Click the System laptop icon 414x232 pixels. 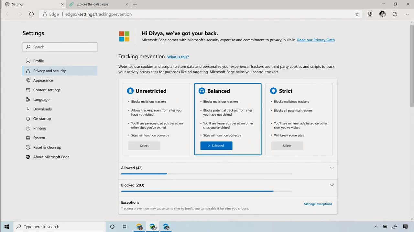coord(28,138)
